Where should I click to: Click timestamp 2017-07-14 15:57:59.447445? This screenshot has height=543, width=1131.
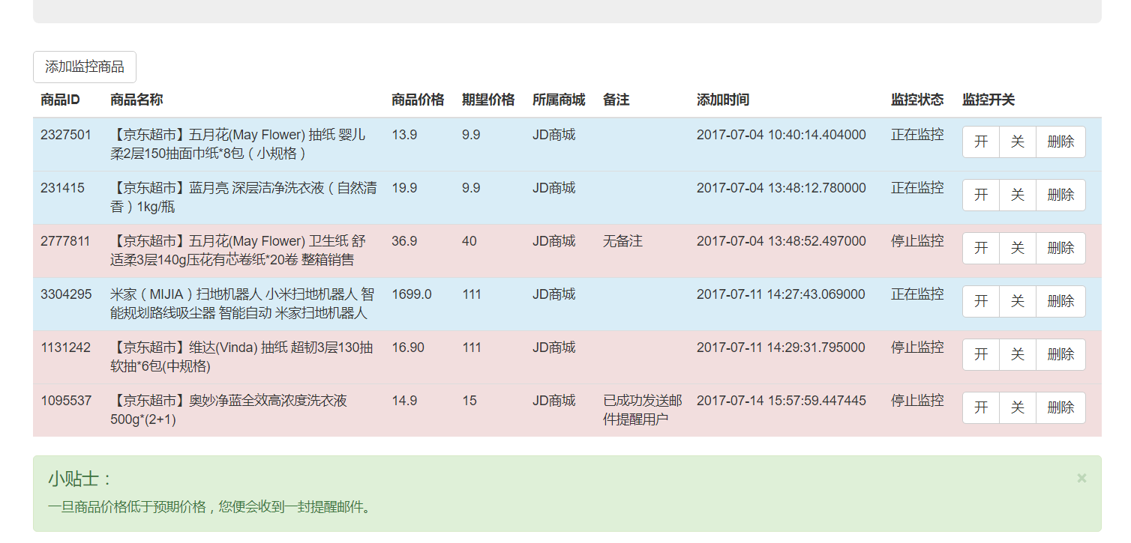(781, 401)
